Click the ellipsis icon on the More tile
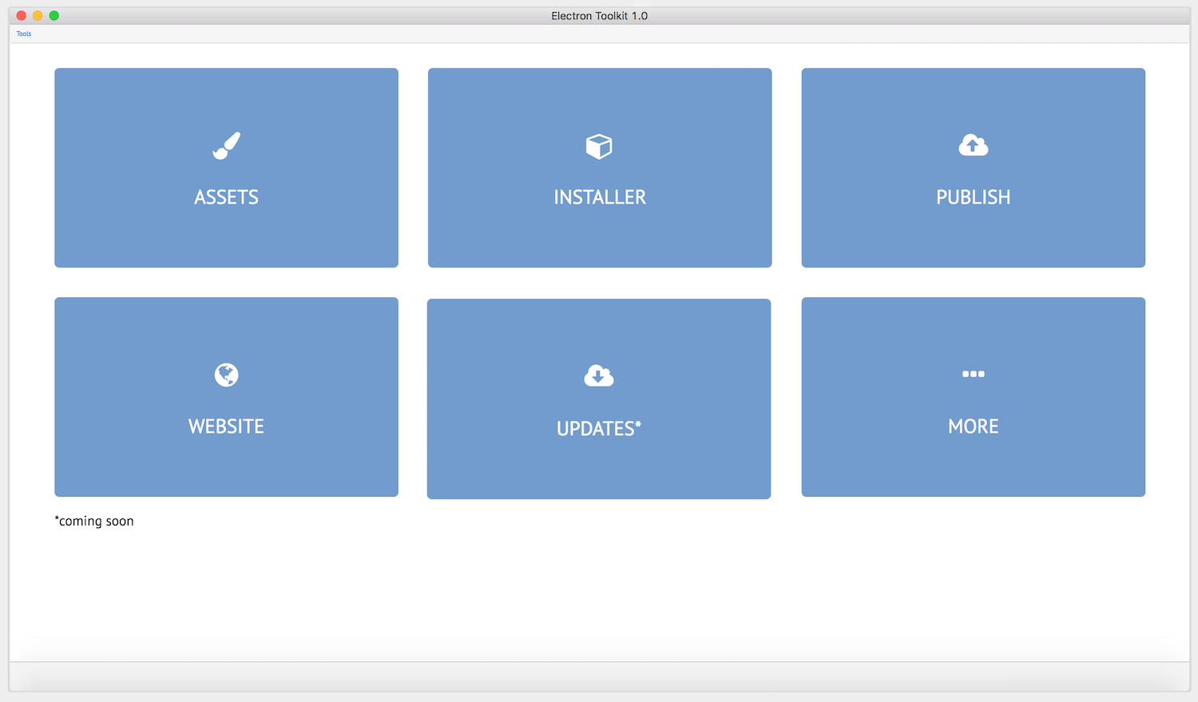This screenshot has width=1198, height=702. pos(973,373)
